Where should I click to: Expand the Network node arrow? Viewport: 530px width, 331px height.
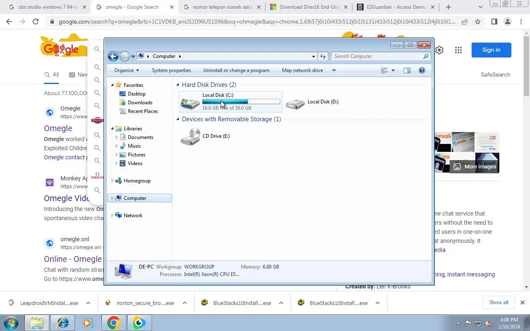pos(112,215)
